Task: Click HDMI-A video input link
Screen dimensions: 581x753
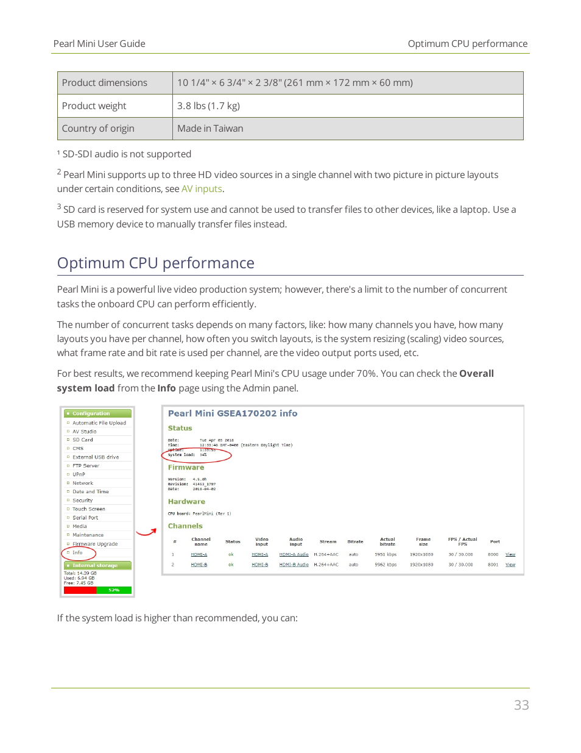Action: point(260,555)
